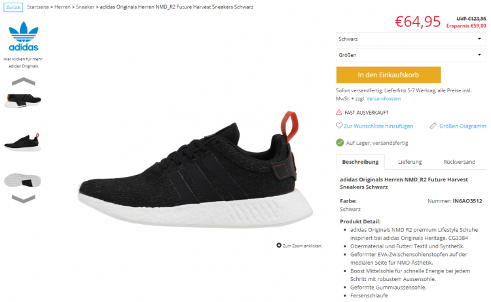Show previous thumbnails with the up chevron
The width and height of the screenshot is (491, 302).
coord(24,81)
